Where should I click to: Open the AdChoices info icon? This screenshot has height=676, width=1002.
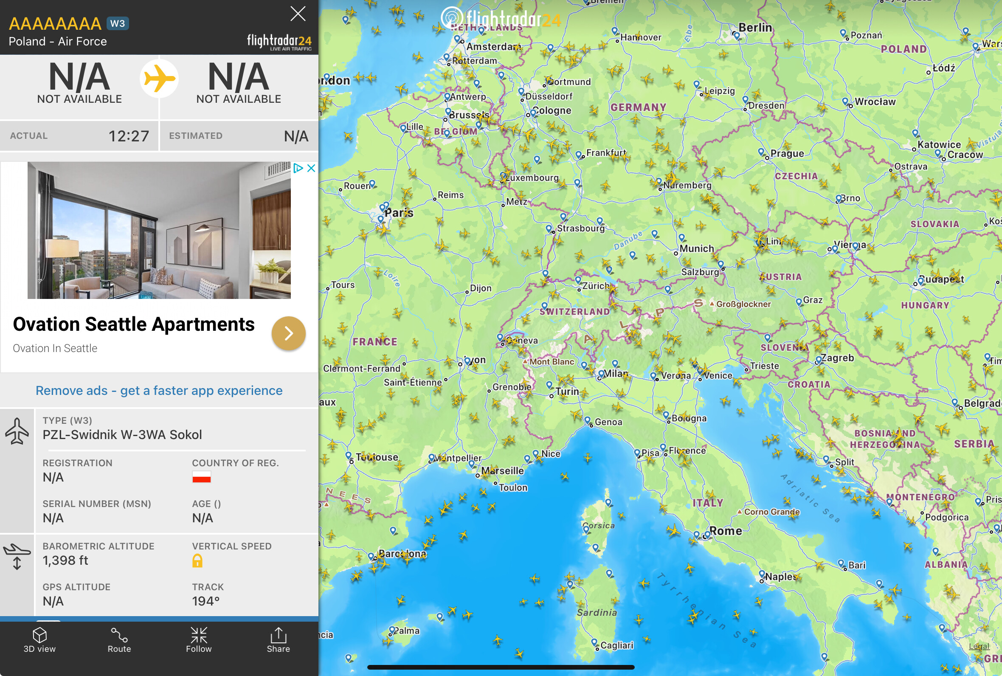pyautogui.click(x=298, y=168)
